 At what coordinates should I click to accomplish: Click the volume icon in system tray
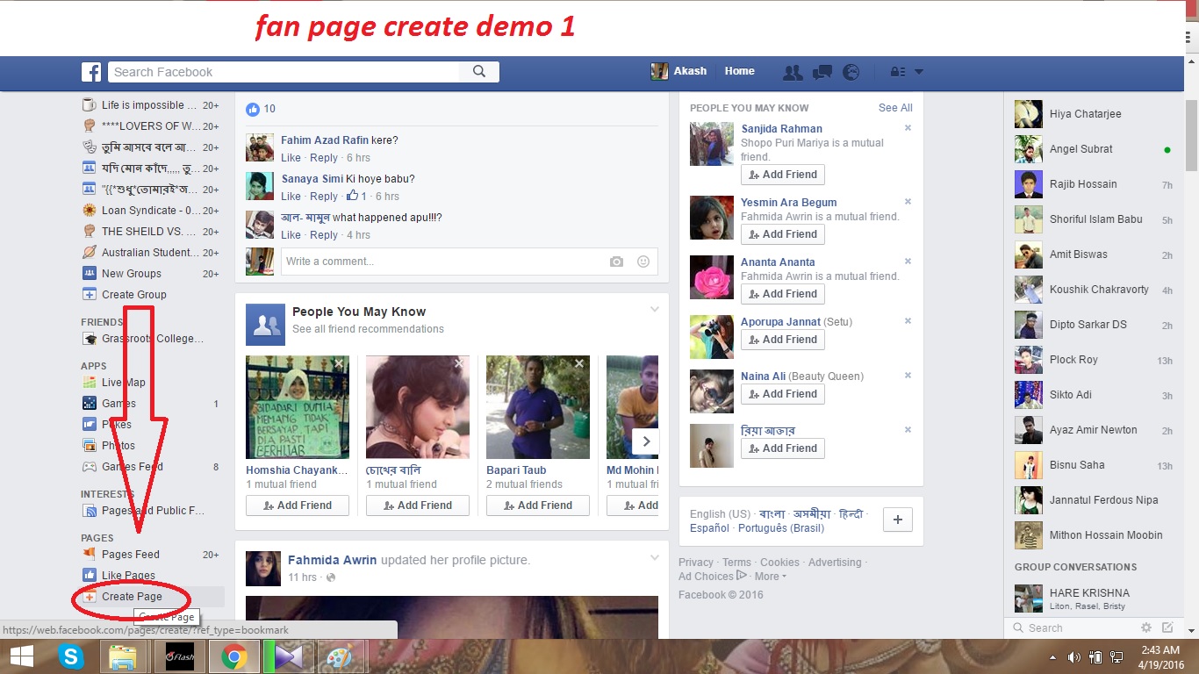click(1074, 656)
